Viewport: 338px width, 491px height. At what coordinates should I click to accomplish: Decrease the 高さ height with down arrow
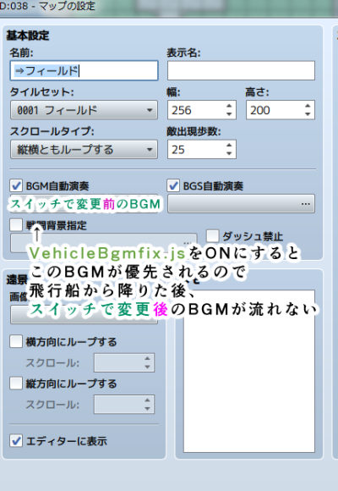point(308,114)
